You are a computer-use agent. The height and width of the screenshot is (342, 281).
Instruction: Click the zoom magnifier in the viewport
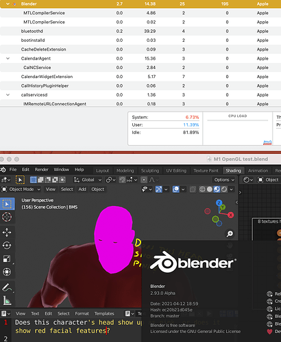(230, 234)
